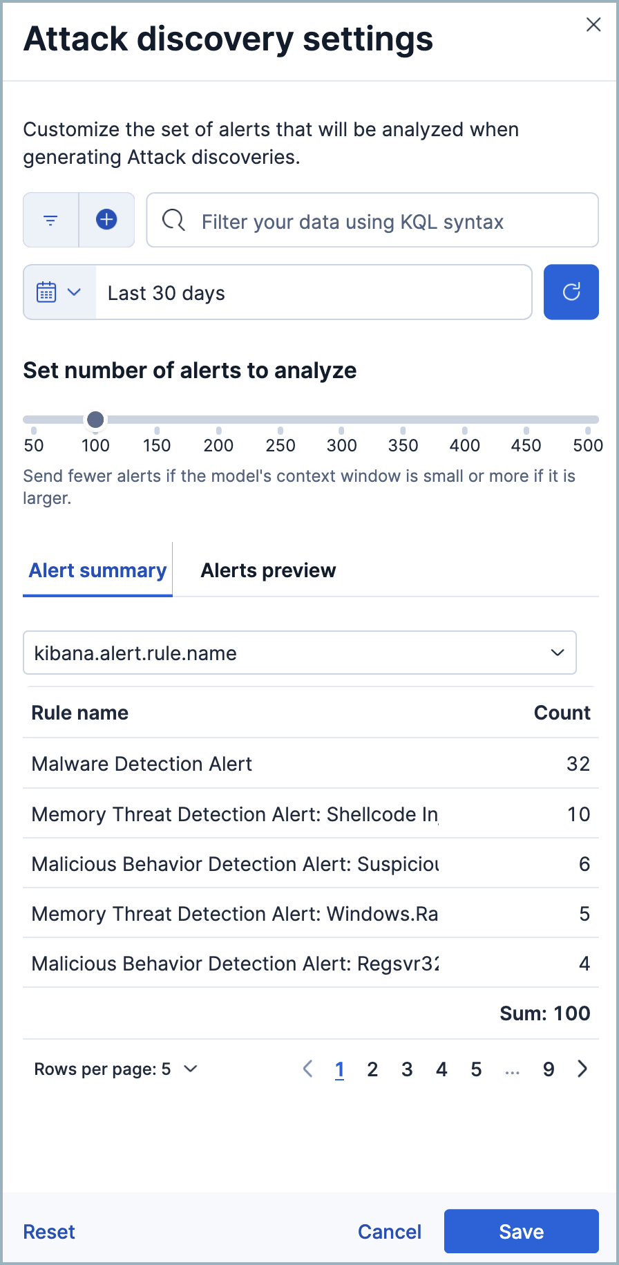Image resolution: width=619 pixels, height=1265 pixels.
Task: Jump to page 9 of results
Action: click(x=549, y=1069)
